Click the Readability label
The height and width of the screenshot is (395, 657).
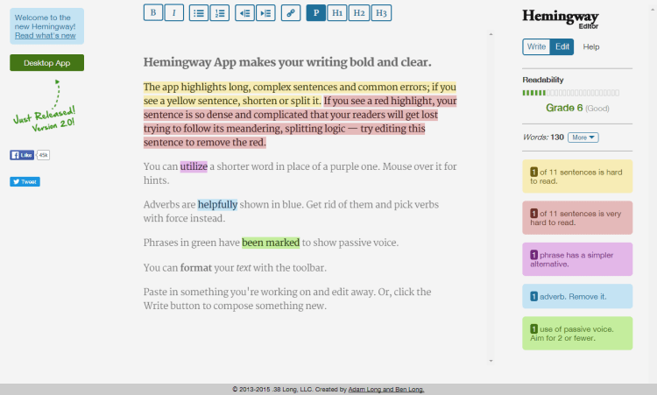click(x=542, y=80)
